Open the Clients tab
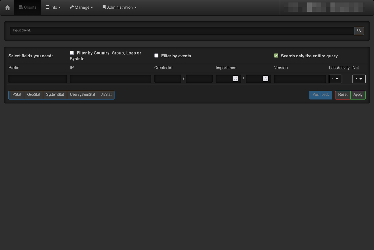 click(x=27, y=7)
